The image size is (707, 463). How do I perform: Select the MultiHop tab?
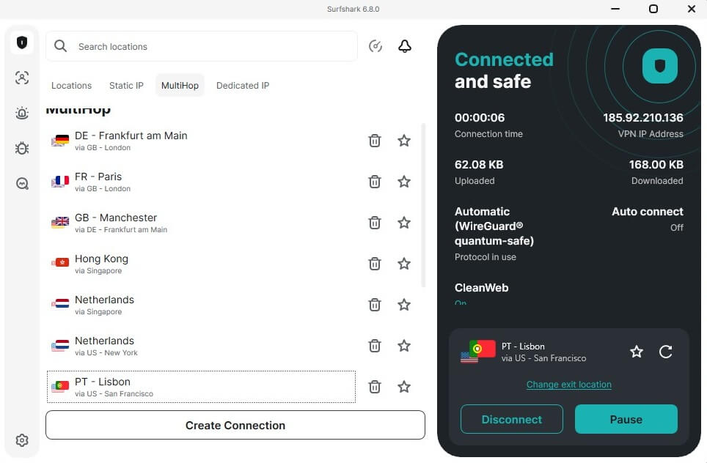coord(180,86)
